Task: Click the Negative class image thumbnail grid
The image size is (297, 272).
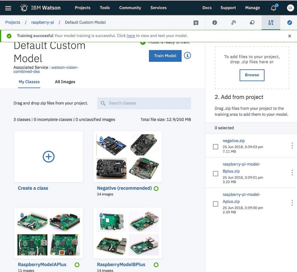Action: coord(128,157)
